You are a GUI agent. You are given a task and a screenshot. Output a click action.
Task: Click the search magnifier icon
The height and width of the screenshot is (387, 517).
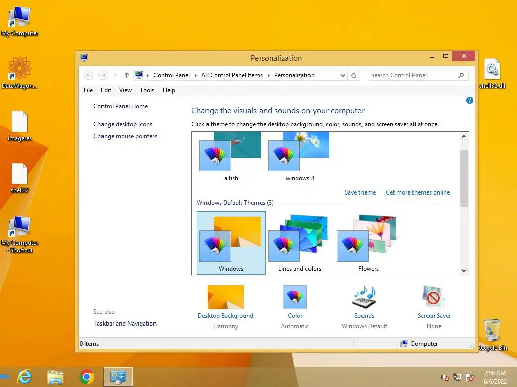point(461,75)
